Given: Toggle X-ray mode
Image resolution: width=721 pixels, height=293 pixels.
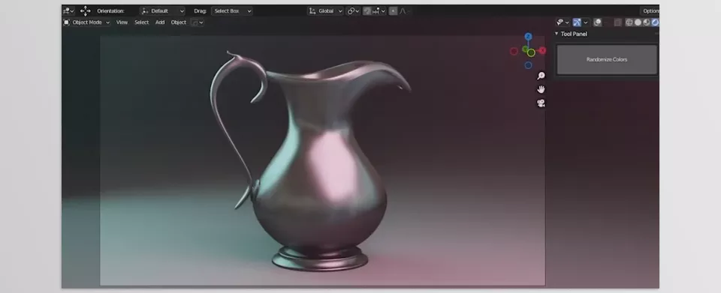Looking at the screenshot, I should (x=618, y=22).
